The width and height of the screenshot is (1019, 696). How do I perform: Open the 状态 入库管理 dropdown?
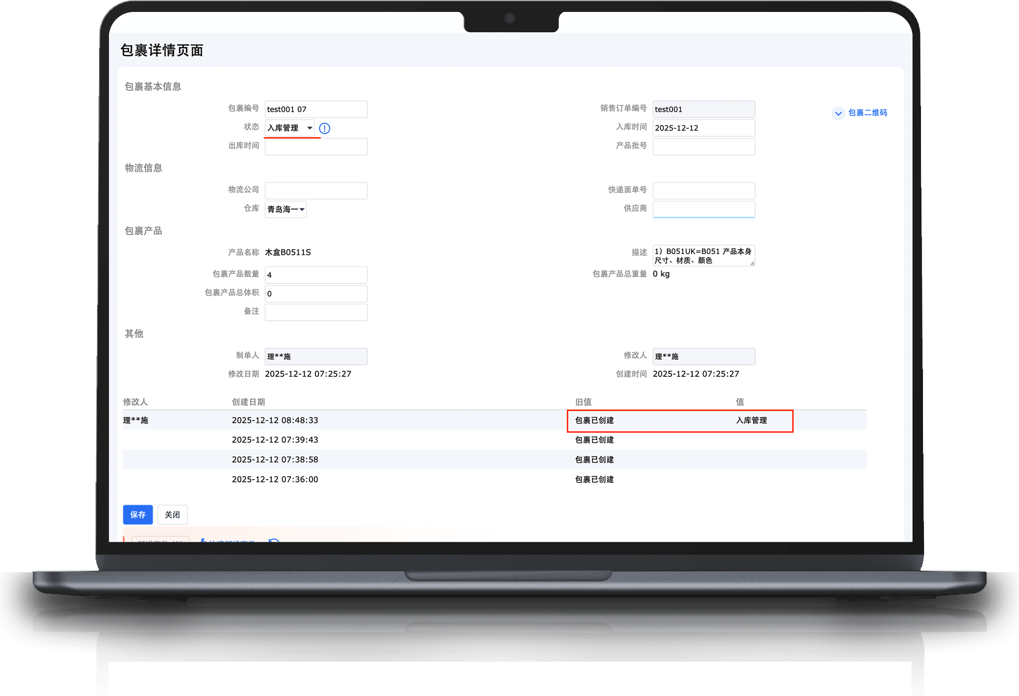(289, 128)
